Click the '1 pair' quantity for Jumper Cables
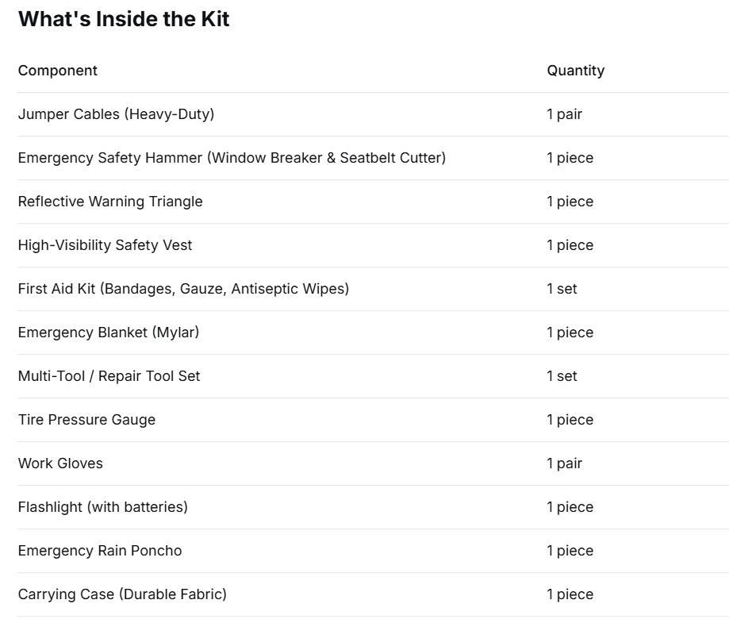Screen dimensions: 729x619 pyautogui.click(x=565, y=114)
